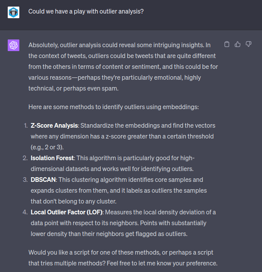The height and width of the screenshot is (272, 262).
Task: Click the closing paragraph starting "Would you like a script"
Action: tap(123, 258)
